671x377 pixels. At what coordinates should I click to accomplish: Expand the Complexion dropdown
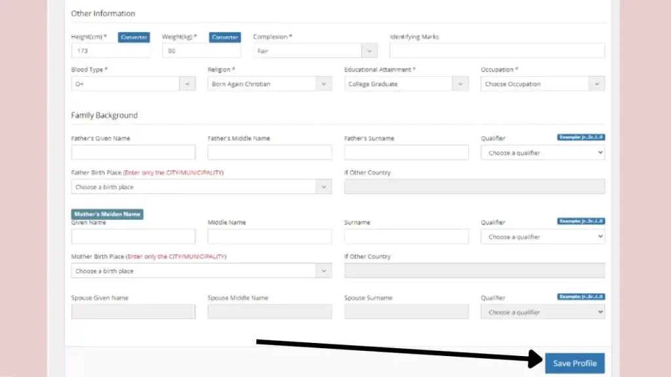pyautogui.click(x=315, y=51)
